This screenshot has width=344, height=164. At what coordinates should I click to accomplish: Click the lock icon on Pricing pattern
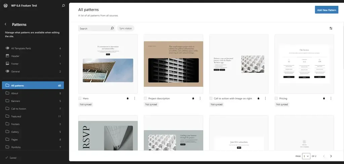324,98
